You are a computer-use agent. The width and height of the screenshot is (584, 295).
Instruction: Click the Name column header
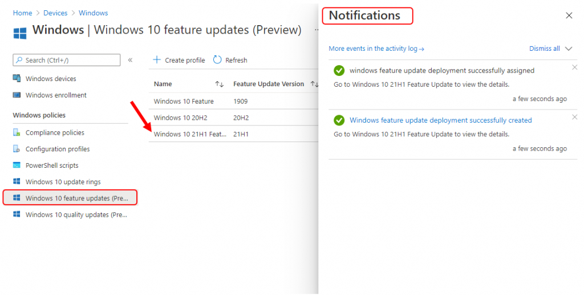coord(163,84)
